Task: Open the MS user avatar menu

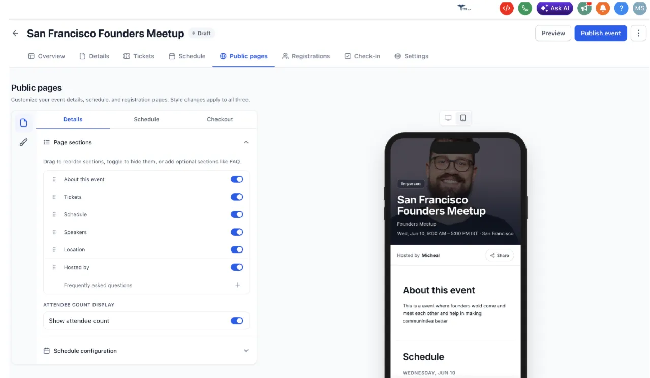Action: click(639, 8)
